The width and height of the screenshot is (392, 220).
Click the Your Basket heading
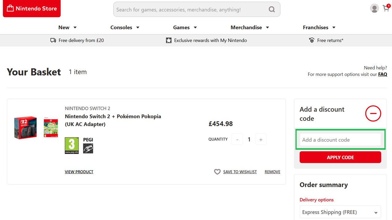tap(34, 72)
